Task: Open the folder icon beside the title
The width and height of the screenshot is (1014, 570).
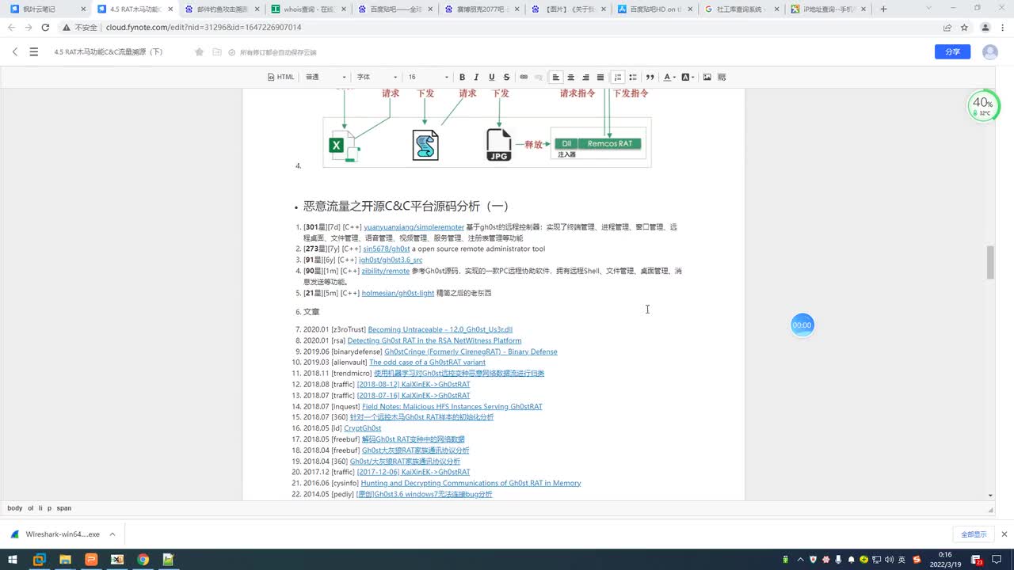Action: [217, 52]
